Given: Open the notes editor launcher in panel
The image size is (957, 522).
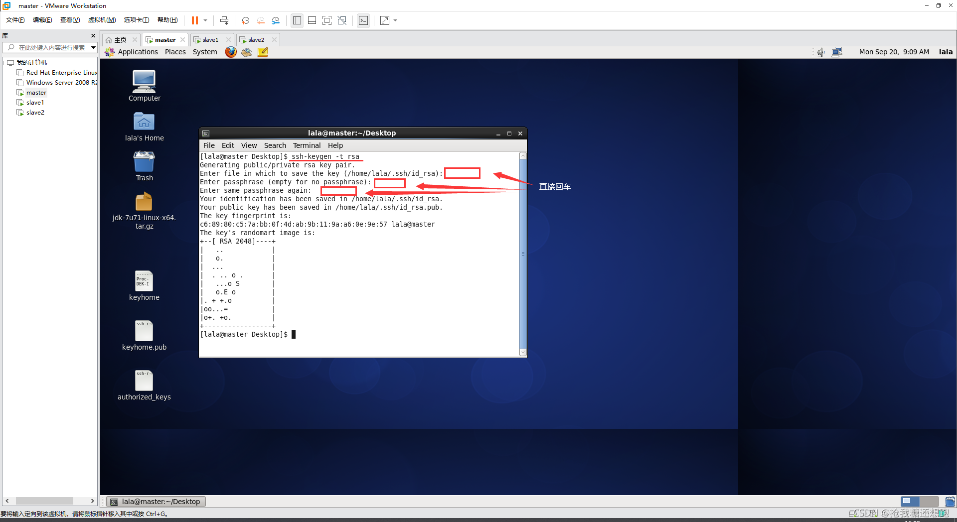Looking at the screenshot, I should coord(263,52).
